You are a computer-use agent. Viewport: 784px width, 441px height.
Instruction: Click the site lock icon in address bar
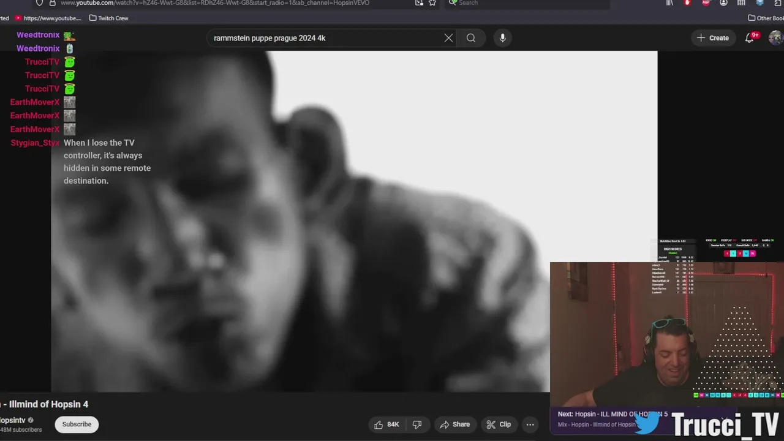51,3
